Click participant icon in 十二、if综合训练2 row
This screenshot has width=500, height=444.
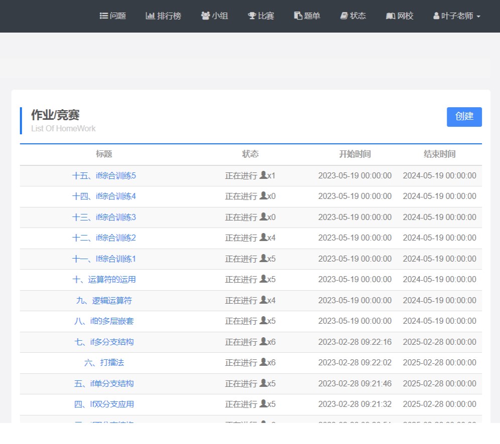point(264,237)
